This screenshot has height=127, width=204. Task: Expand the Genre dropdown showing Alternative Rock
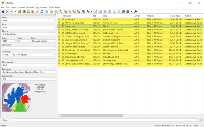(x=55, y=41)
